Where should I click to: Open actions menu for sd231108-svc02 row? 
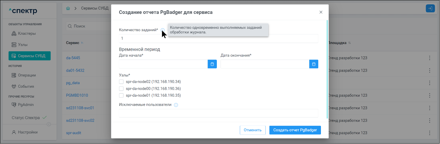click(x=429, y=120)
